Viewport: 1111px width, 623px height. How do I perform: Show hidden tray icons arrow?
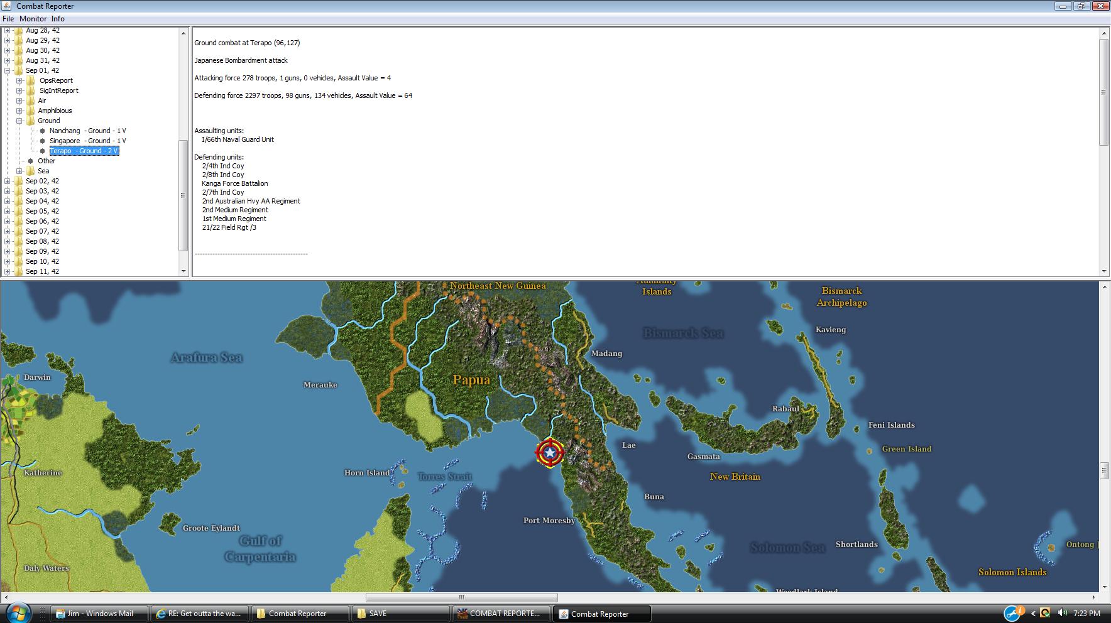point(1033,613)
